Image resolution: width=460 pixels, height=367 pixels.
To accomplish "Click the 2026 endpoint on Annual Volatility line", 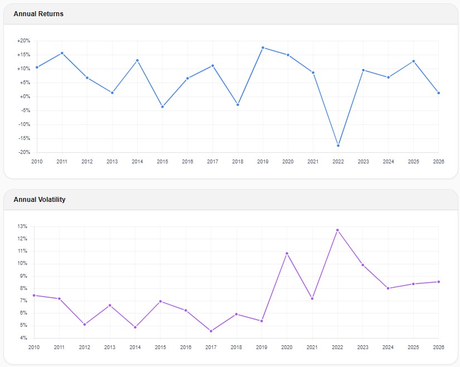I will pyautogui.click(x=439, y=281).
